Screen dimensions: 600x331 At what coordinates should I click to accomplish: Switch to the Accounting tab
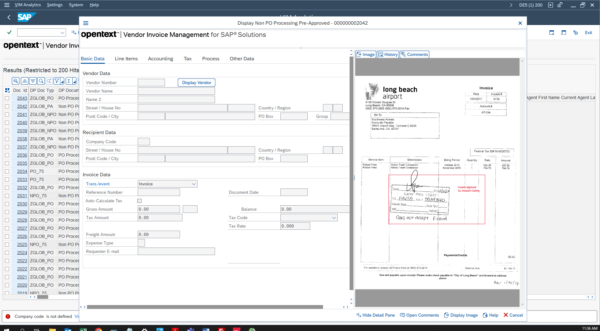161,58
